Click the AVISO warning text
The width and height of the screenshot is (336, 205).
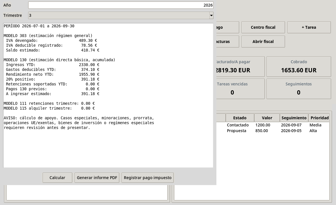[x=79, y=123]
